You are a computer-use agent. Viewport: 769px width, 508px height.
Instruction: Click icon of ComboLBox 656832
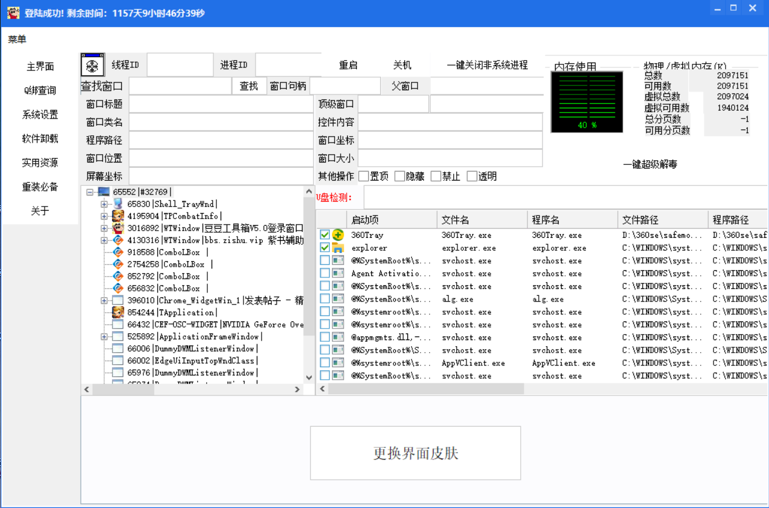(x=118, y=288)
